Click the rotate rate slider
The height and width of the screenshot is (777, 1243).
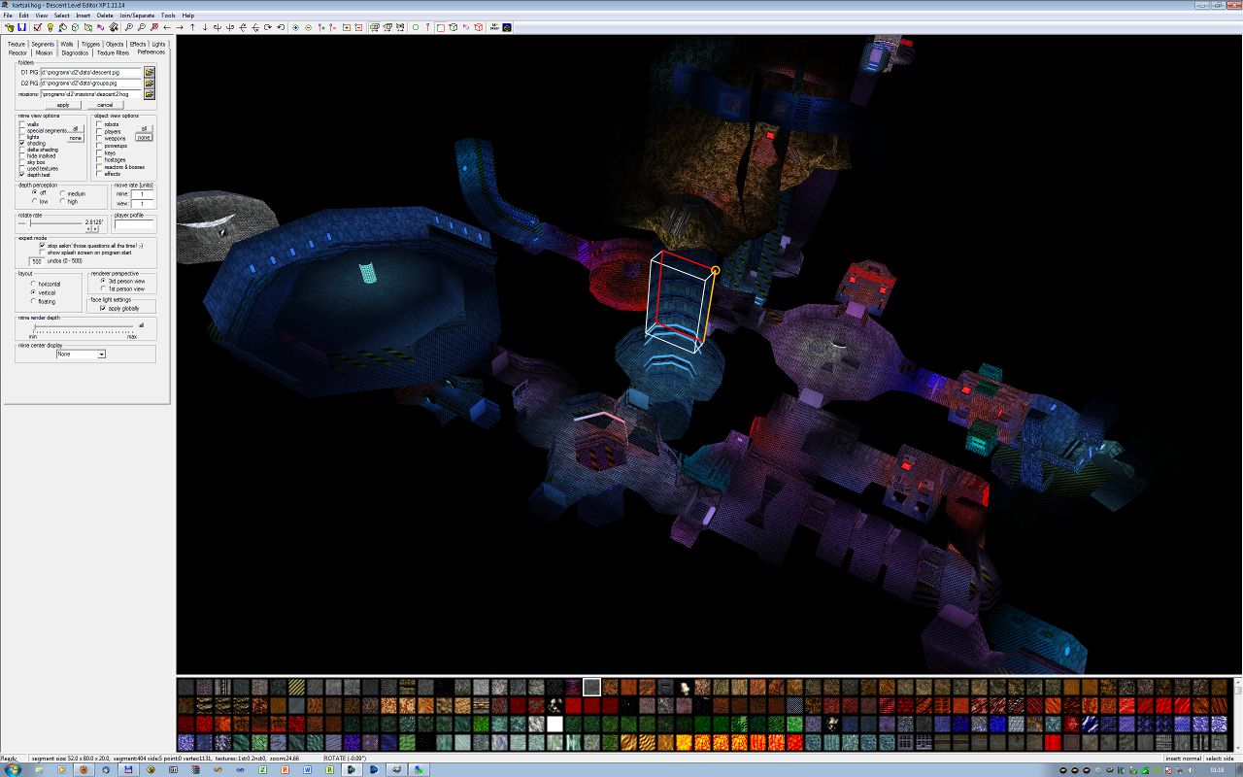click(x=49, y=223)
